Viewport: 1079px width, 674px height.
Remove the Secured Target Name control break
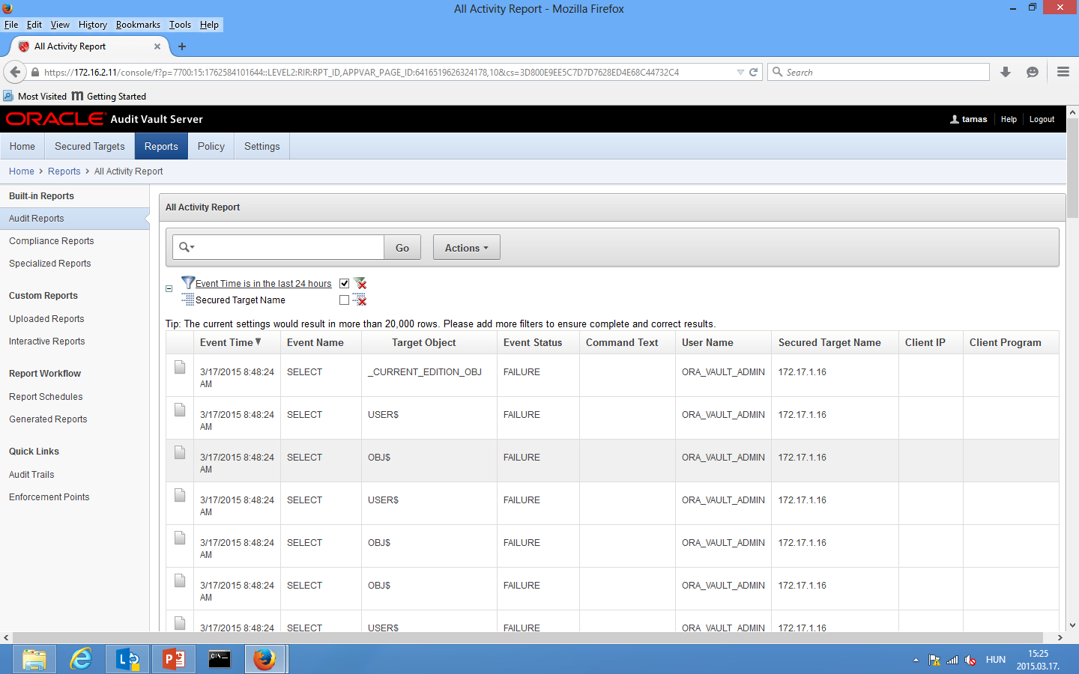point(360,300)
